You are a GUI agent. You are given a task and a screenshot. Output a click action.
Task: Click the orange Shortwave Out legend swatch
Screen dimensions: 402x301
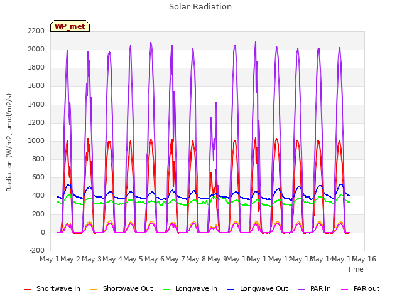click(94, 290)
